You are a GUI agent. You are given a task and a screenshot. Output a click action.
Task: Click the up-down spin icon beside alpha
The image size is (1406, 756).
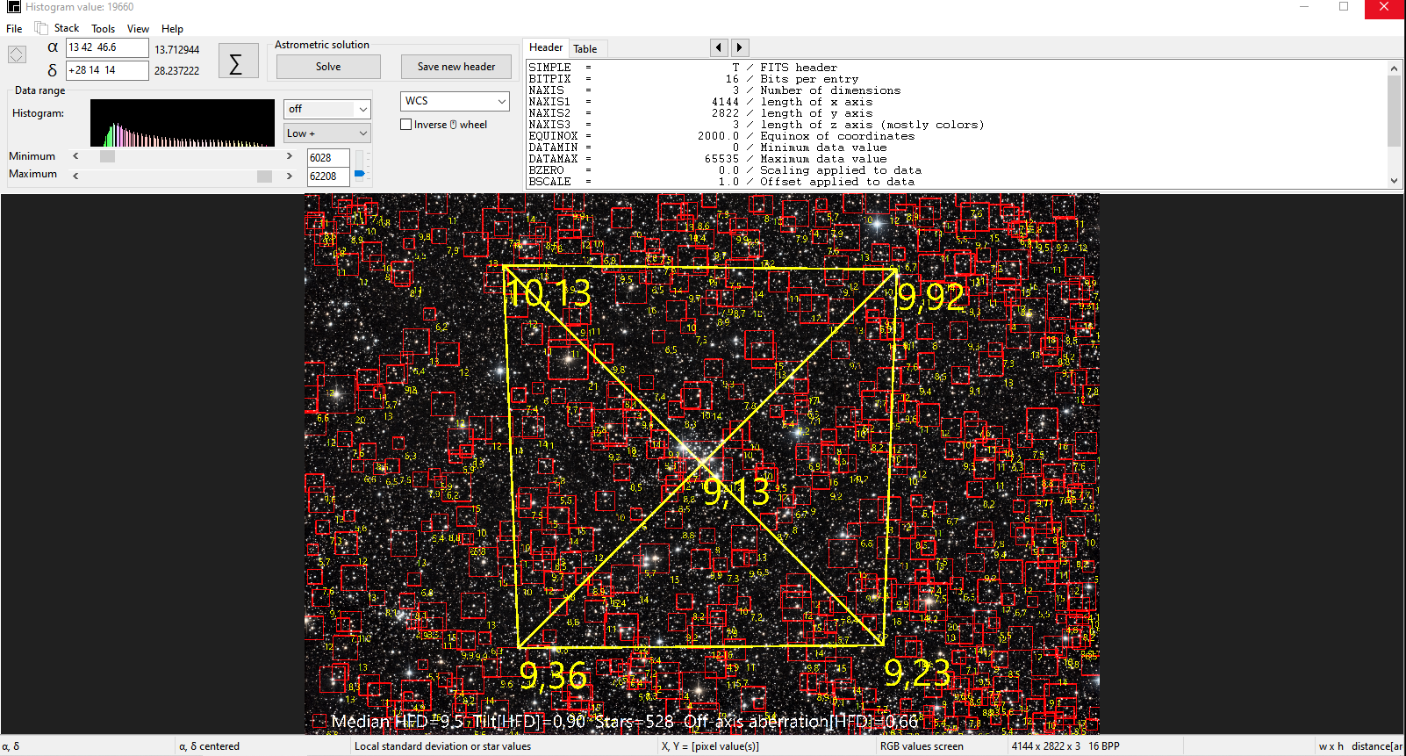17,54
